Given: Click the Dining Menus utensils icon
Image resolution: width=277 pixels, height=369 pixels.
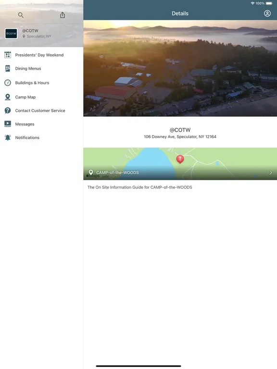Looking at the screenshot, I should 8,69.
